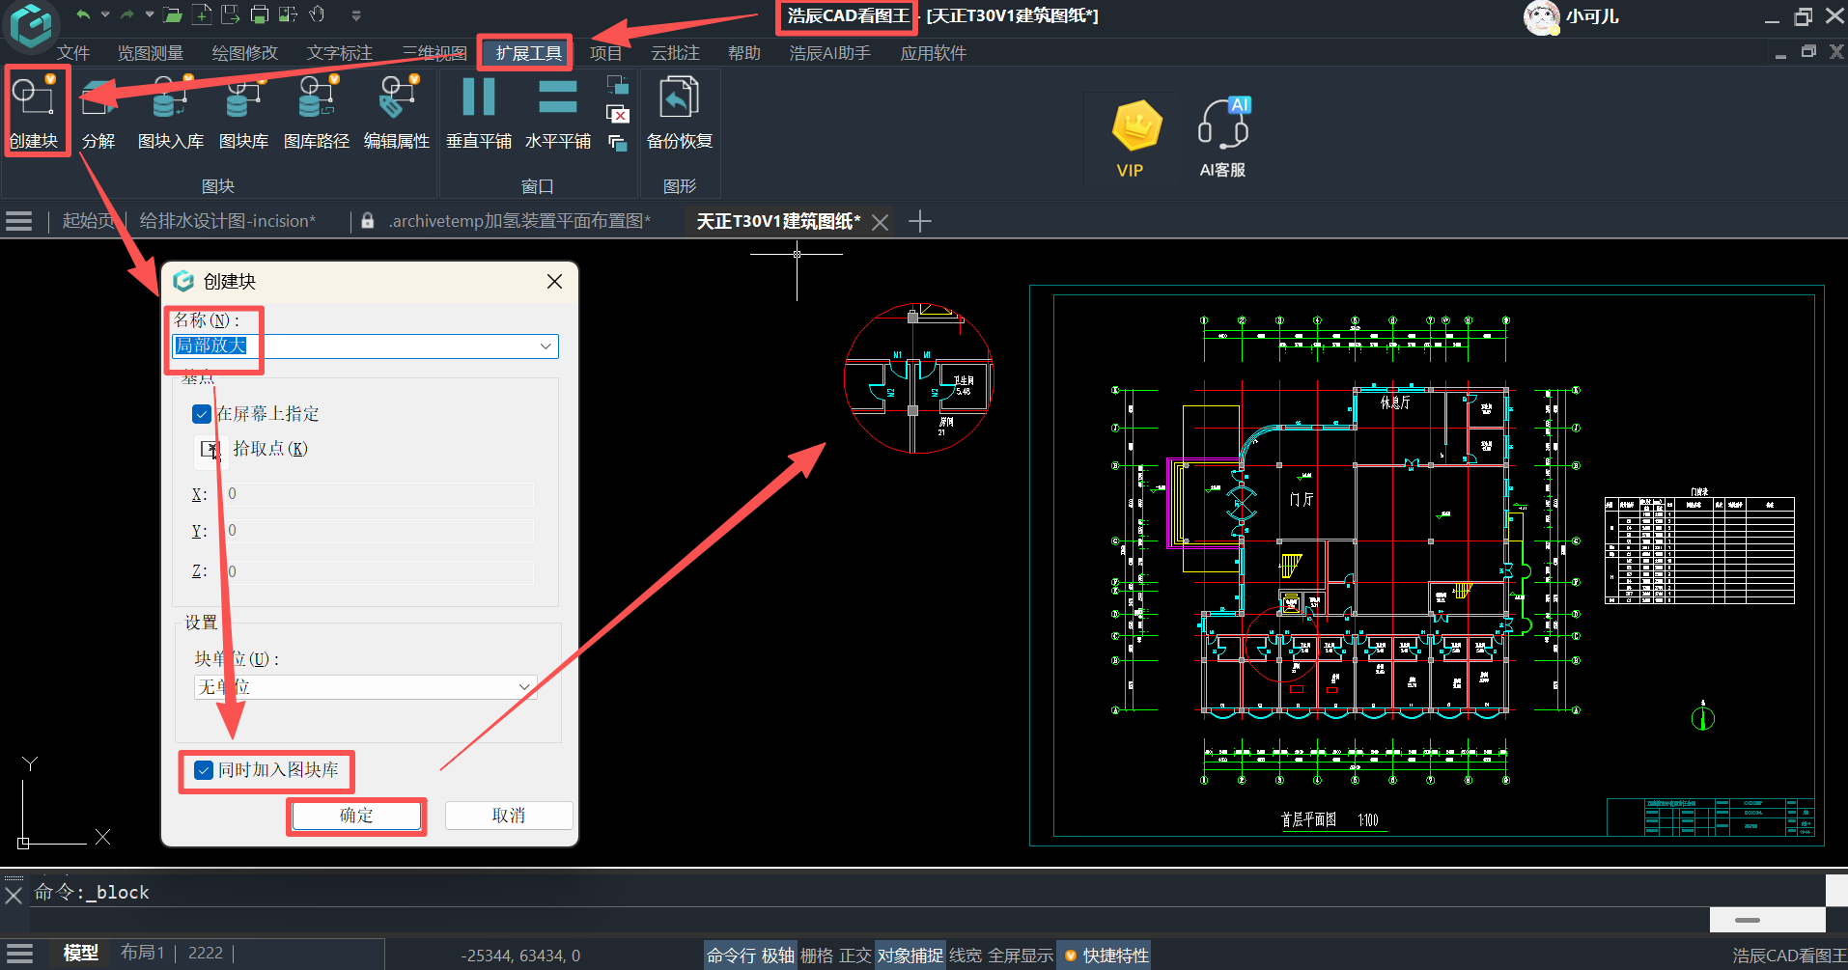Open AI客服 headset support
The width and height of the screenshot is (1848, 970).
pyautogui.click(x=1222, y=138)
